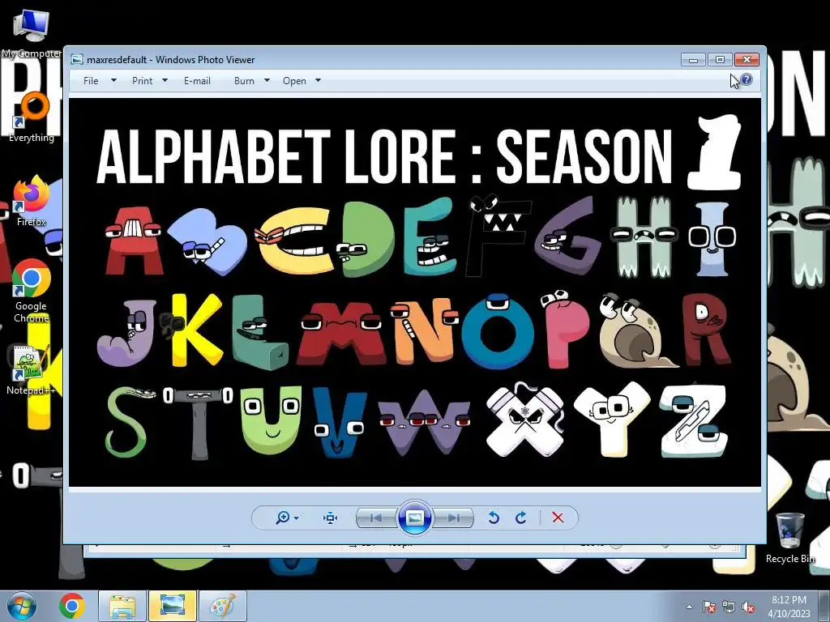The image size is (830, 622).
Task: Expand the Burn dropdown arrow
Action: click(267, 80)
